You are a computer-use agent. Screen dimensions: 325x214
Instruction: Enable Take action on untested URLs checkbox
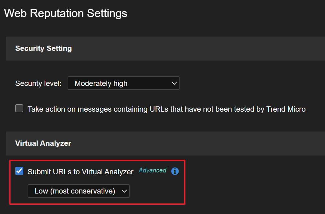point(19,109)
